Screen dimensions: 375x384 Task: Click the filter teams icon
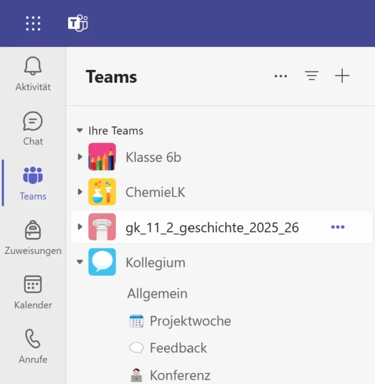[312, 76]
